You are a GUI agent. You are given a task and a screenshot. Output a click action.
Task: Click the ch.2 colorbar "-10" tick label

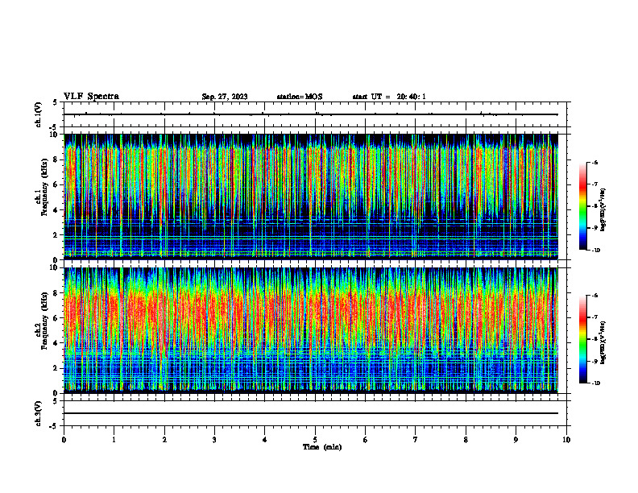coord(595,383)
